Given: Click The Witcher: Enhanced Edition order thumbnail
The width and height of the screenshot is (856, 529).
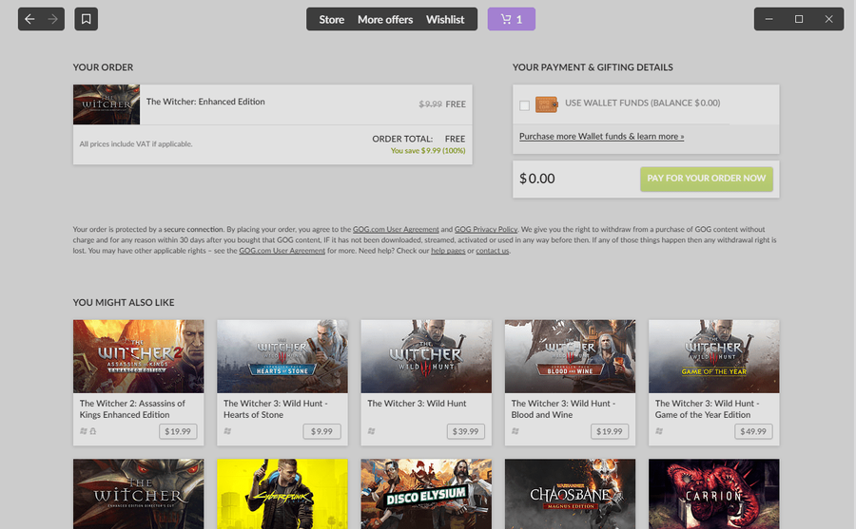Looking at the screenshot, I should tap(107, 104).
